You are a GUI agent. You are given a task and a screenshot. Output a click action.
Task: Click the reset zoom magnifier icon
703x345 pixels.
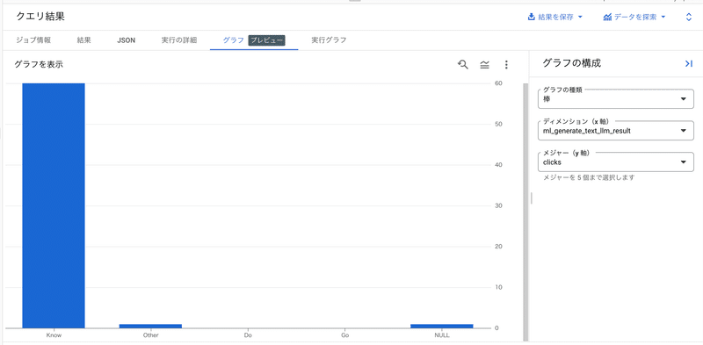pyautogui.click(x=463, y=64)
